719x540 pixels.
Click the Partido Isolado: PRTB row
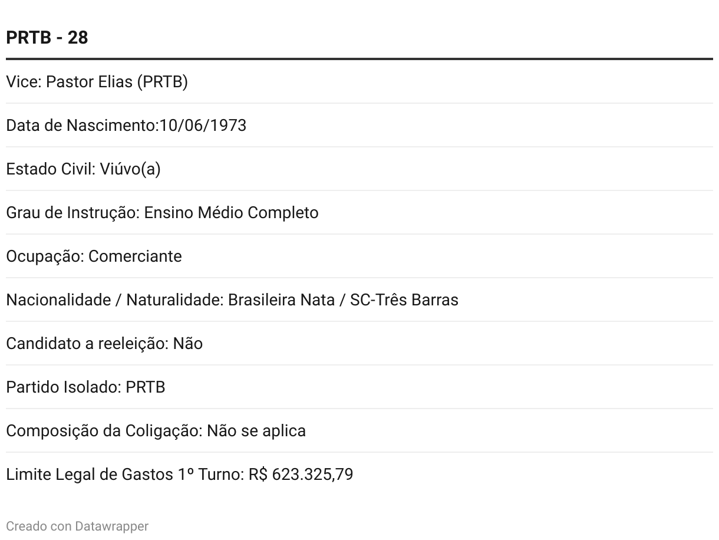pos(85,387)
